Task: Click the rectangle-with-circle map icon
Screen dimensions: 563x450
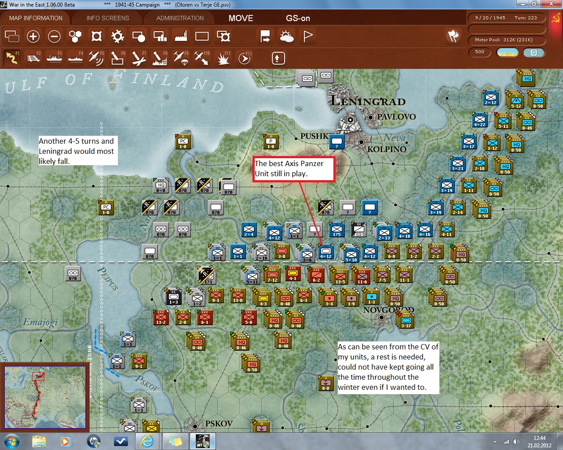Action: [x=139, y=36]
